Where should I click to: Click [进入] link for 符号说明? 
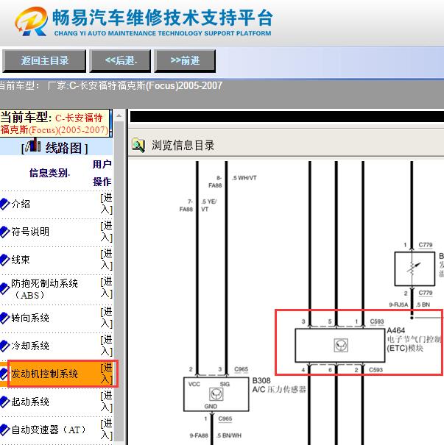pyautogui.click(x=107, y=232)
